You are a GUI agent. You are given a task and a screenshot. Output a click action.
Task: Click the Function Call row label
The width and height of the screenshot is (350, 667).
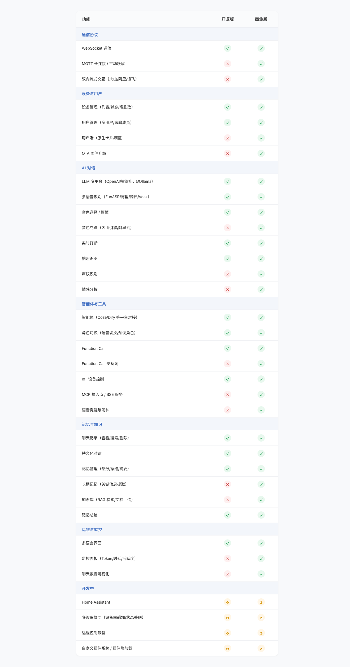94,348
